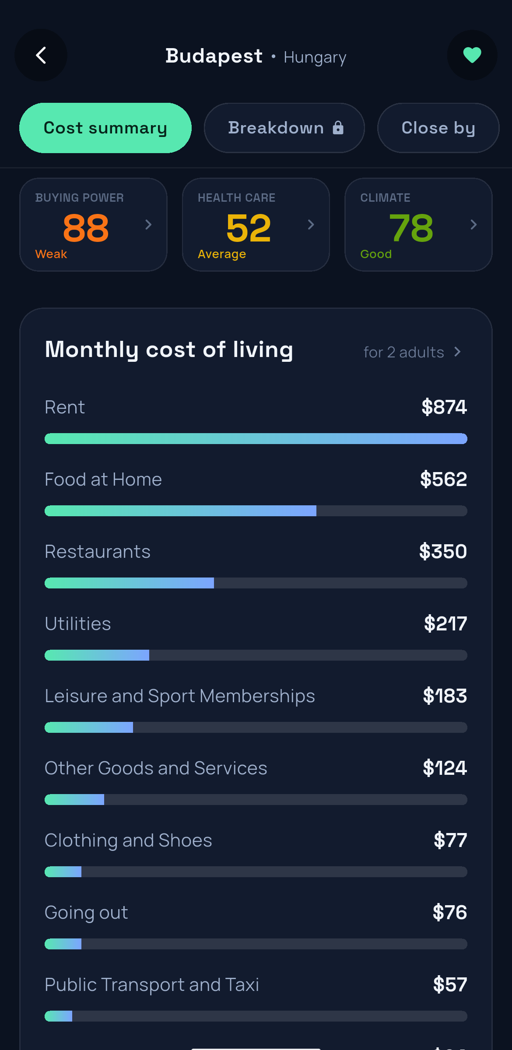Open Buying Power details chevron
The height and width of the screenshot is (1050, 512).
[148, 224]
